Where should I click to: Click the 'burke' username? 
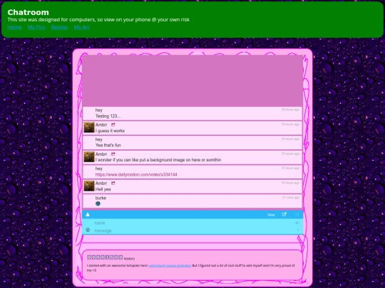[x=101, y=198]
